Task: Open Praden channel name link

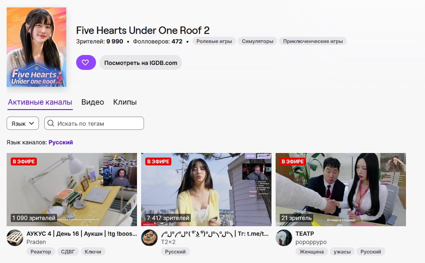Action: pos(36,242)
